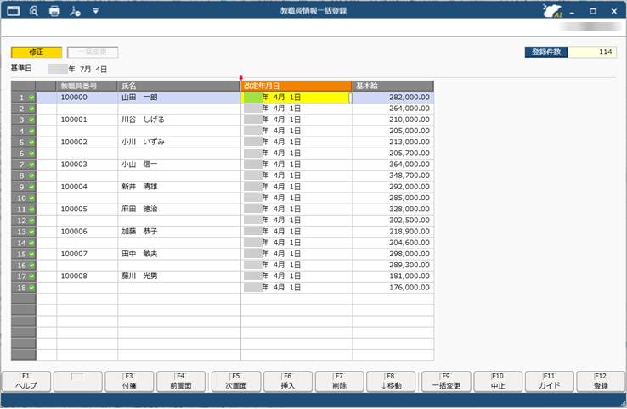The image size is (627, 409).
Task: Click the basic salary cell 364,000.00
Action: click(x=393, y=164)
